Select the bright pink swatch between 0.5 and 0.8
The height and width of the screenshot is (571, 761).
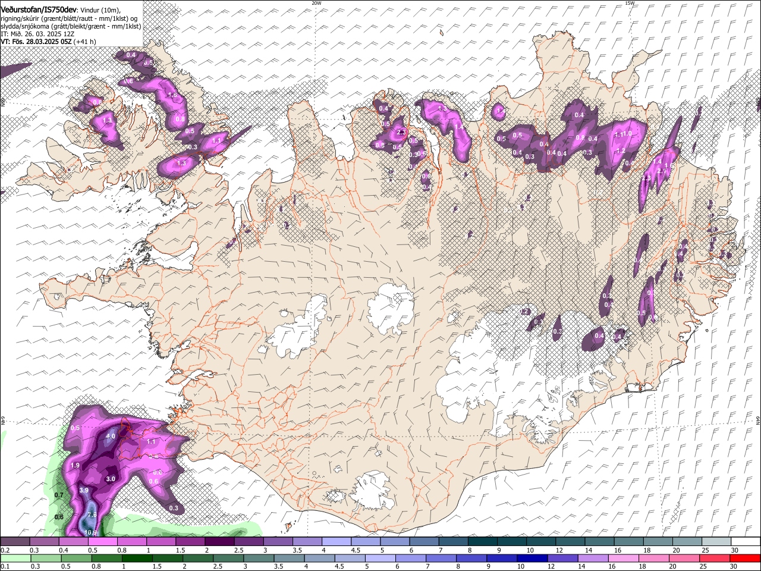[103, 542]
